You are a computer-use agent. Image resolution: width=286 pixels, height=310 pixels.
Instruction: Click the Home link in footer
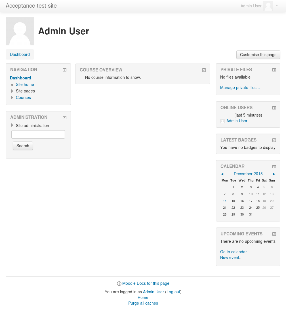[x=143, y=298]
